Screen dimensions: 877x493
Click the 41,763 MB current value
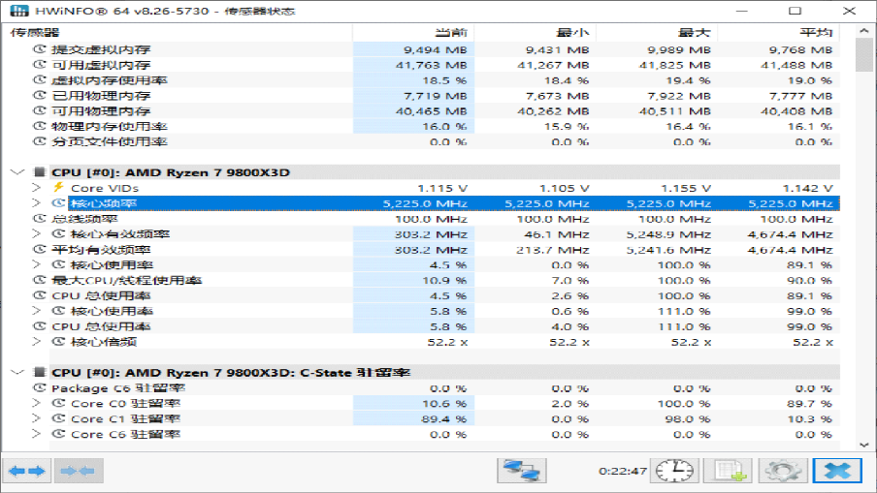click(x=432, y=65)
